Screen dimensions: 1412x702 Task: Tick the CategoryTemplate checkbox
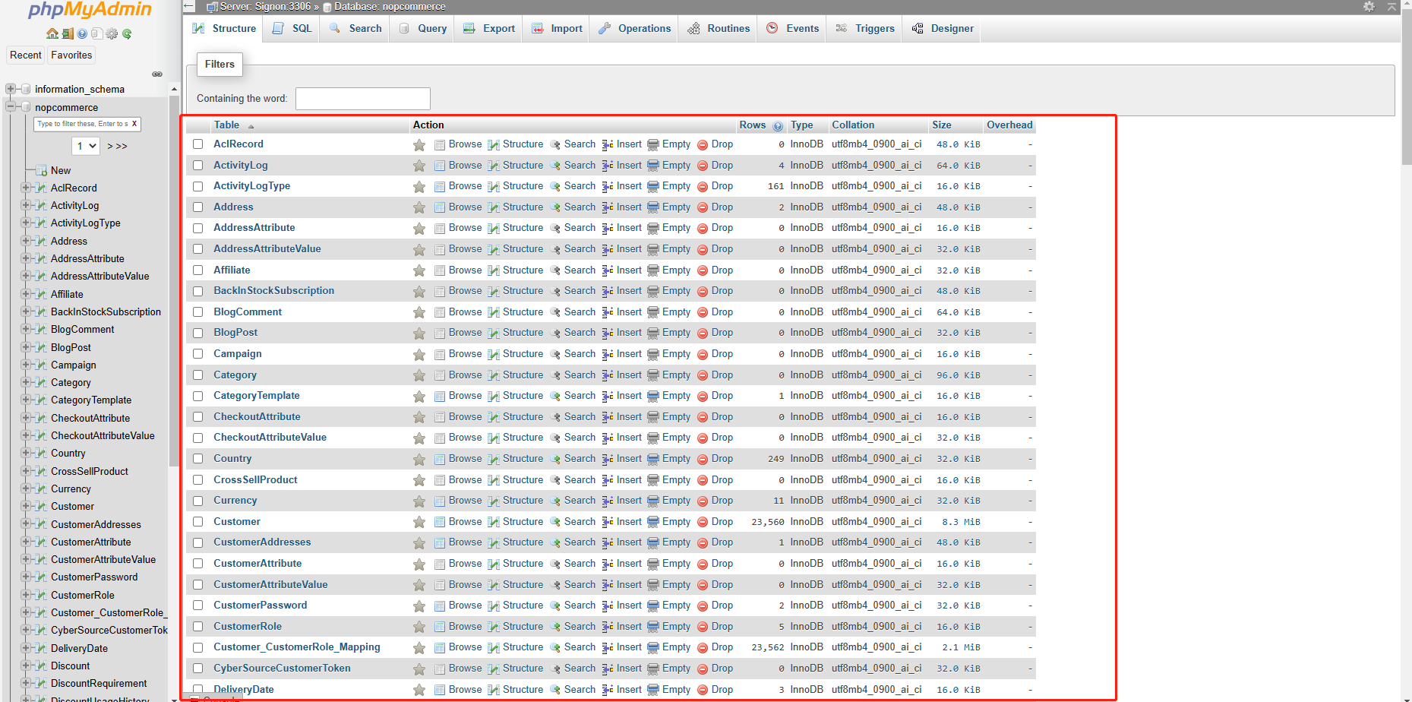pyautogui.click(x=198, y=396)
